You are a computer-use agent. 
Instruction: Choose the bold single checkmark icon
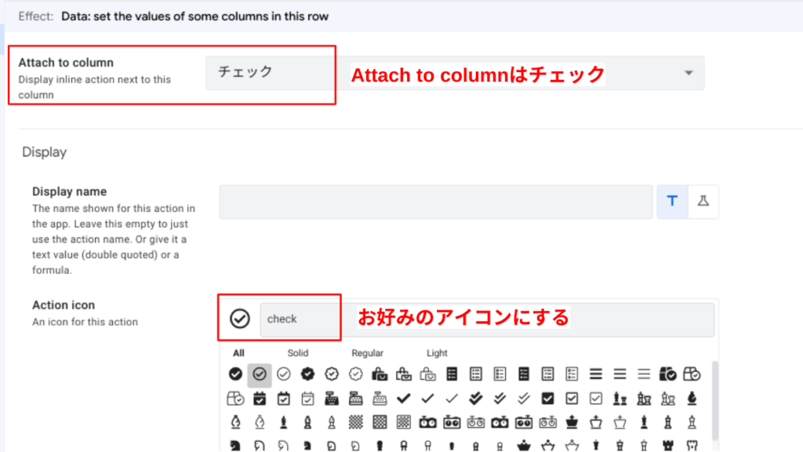point(404,398)
